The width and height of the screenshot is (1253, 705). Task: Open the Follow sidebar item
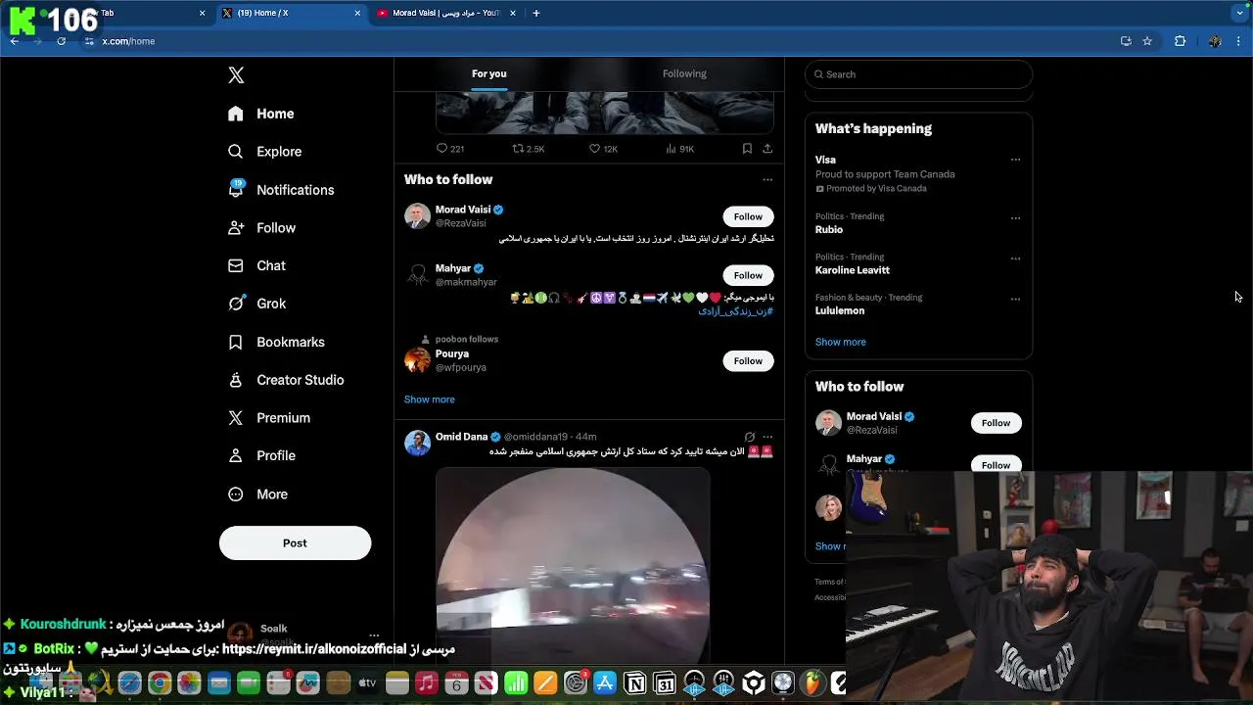(261, 228)
